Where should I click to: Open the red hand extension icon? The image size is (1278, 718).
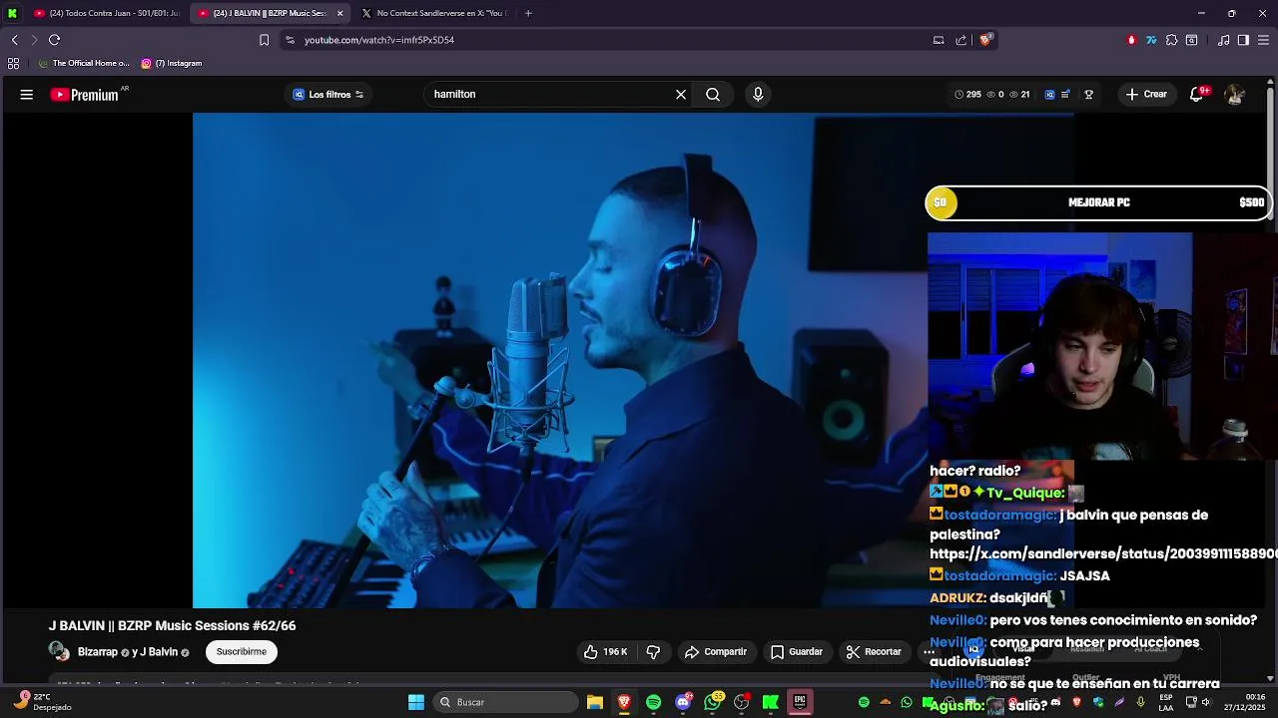[1131, 40]
